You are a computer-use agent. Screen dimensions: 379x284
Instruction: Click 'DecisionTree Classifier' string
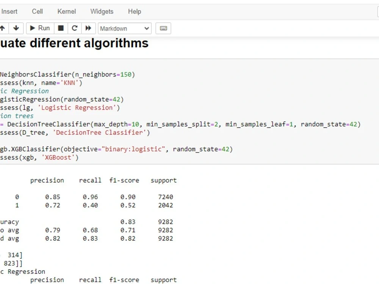click(x=99, y=133)
